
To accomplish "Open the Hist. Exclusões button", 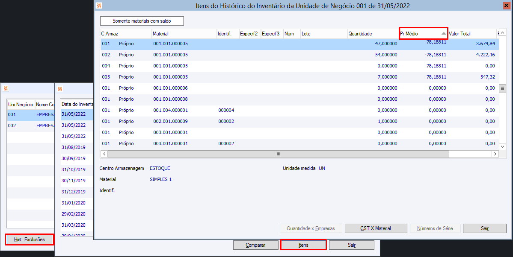I will (30, 239).
